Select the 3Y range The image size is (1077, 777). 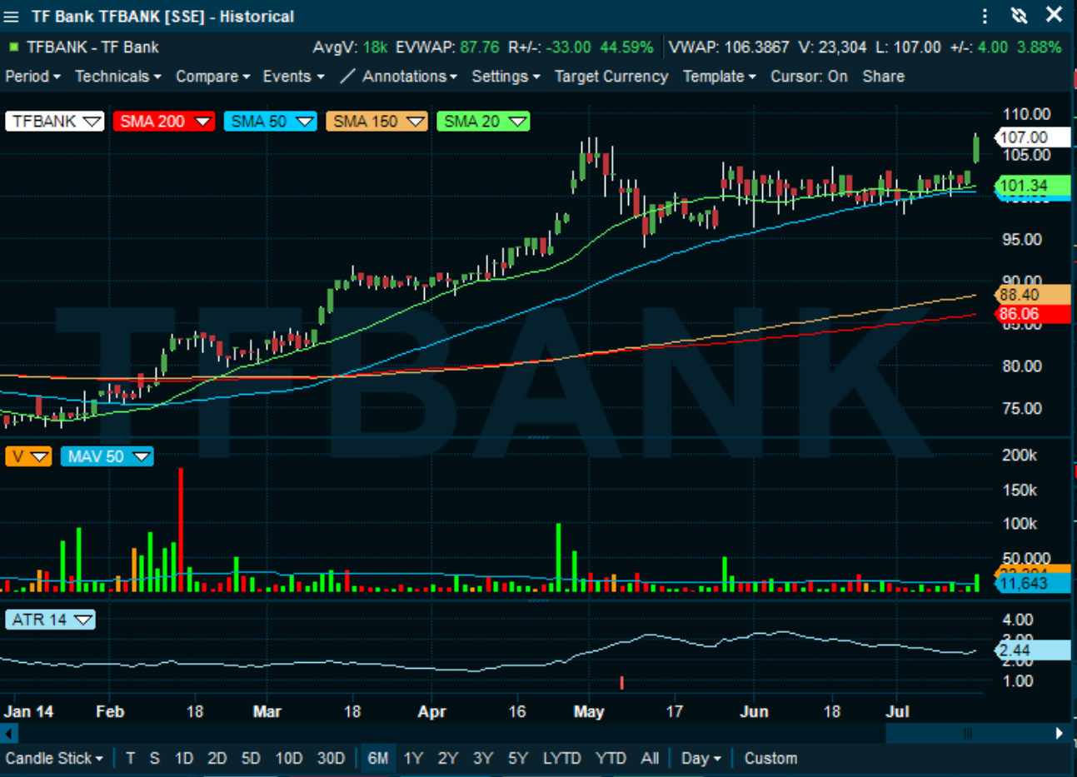(483, 759)
